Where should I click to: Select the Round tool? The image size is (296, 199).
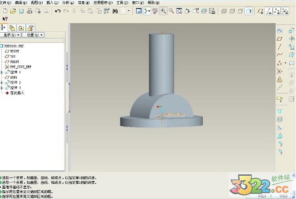click(279, 144)
